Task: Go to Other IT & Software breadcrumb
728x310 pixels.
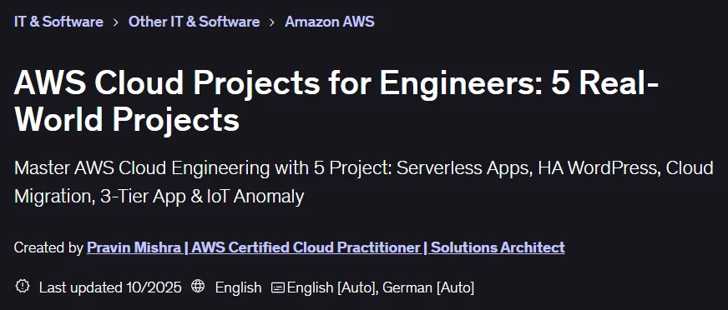Action: pyautogui.click(x=194, y=22)
